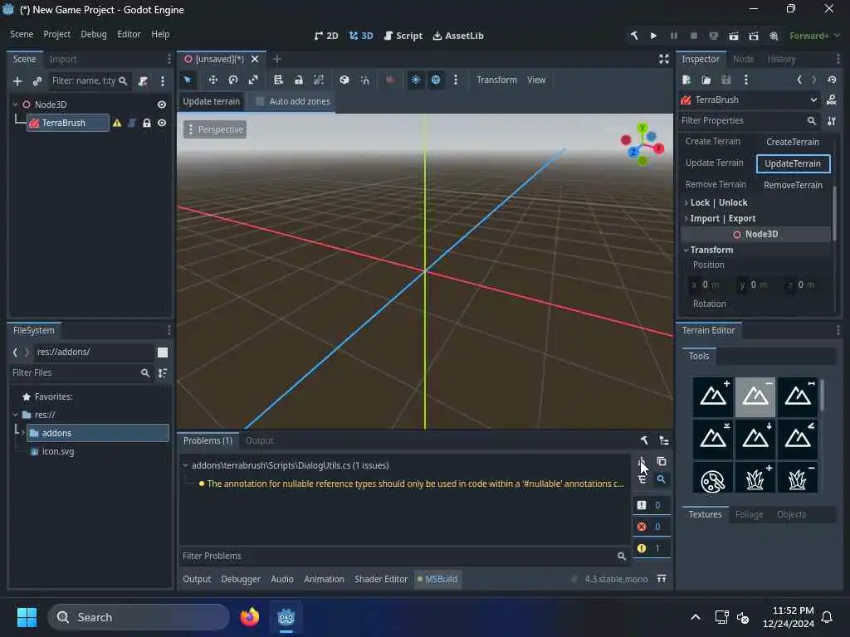Select the terrain set-height tool with the down arrow
This screenshot has width=850, height=637.
coord(755,439)
